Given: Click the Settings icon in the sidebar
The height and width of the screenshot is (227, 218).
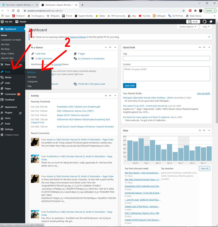Looking at the screenshot, I should [x=2, y=129].
